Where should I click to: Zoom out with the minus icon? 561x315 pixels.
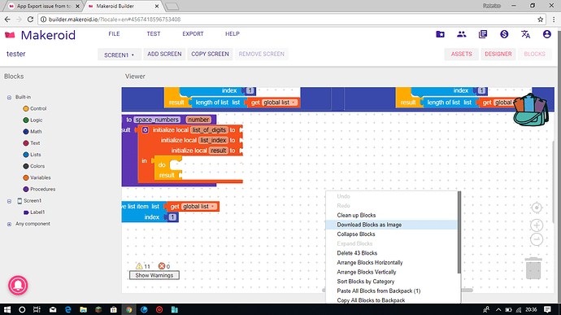[x=537, y=239]
